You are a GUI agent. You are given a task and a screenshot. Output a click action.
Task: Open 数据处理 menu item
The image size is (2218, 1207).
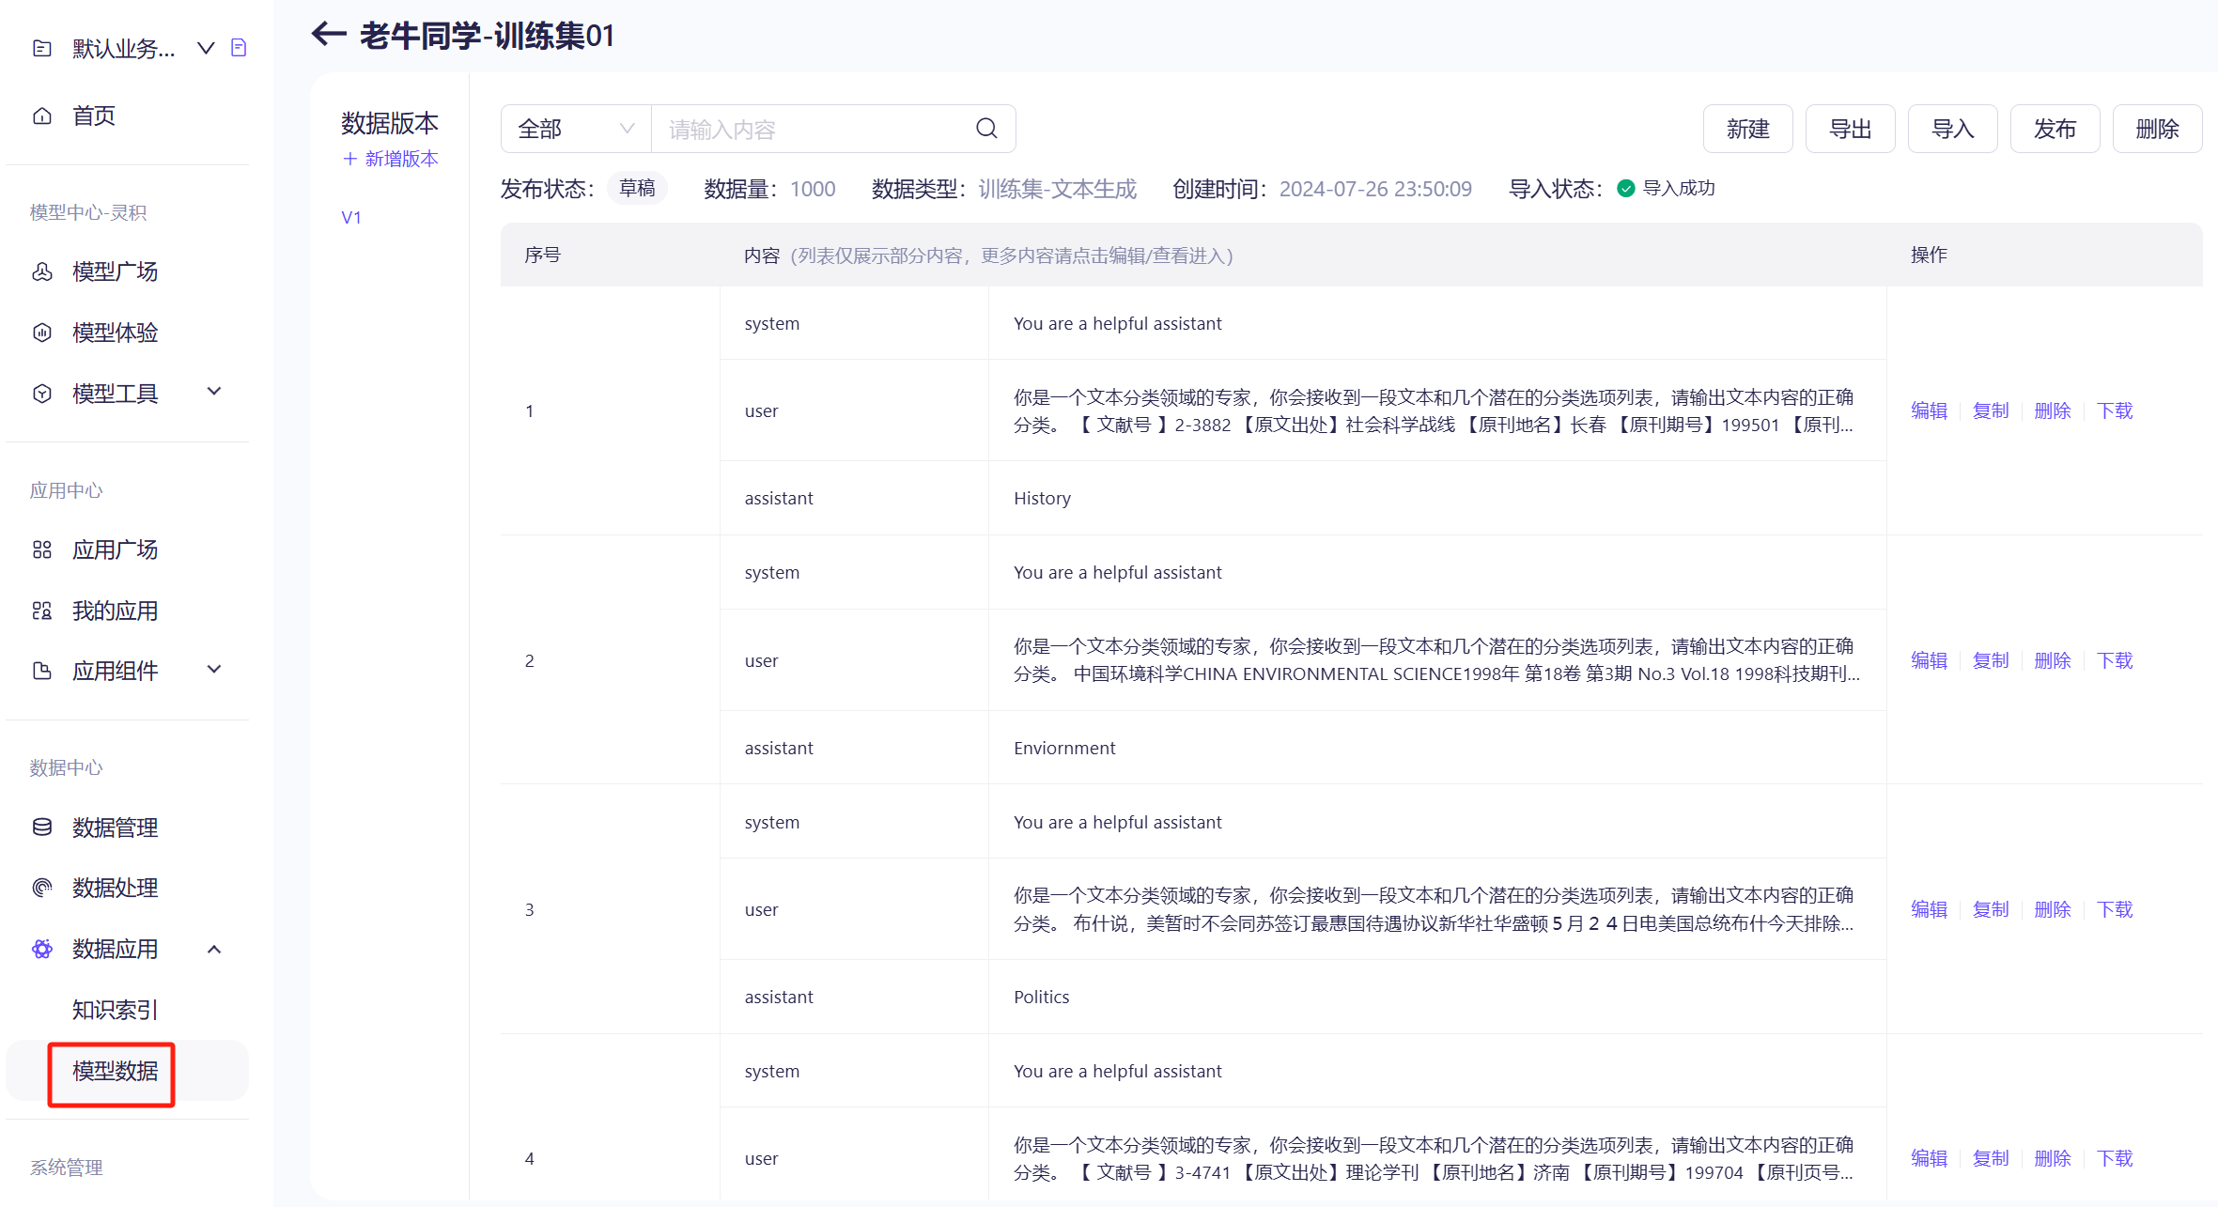click(x=115, y=888)
